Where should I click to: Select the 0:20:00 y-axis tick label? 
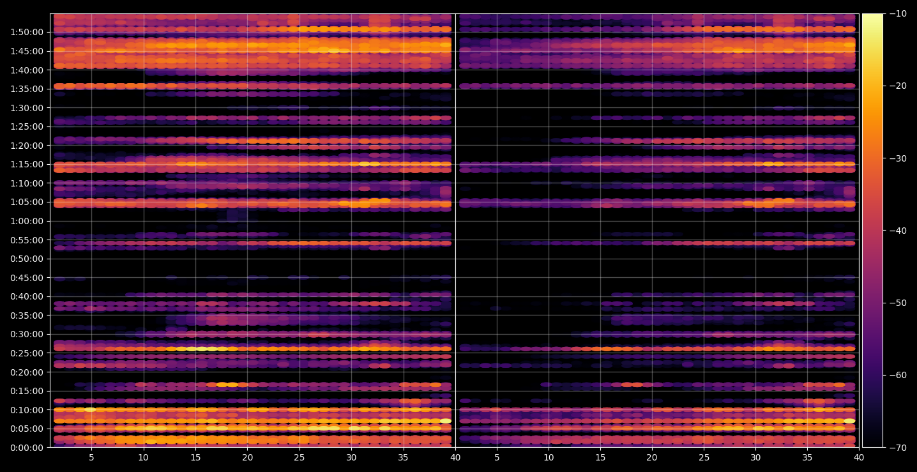coord(27,372)
